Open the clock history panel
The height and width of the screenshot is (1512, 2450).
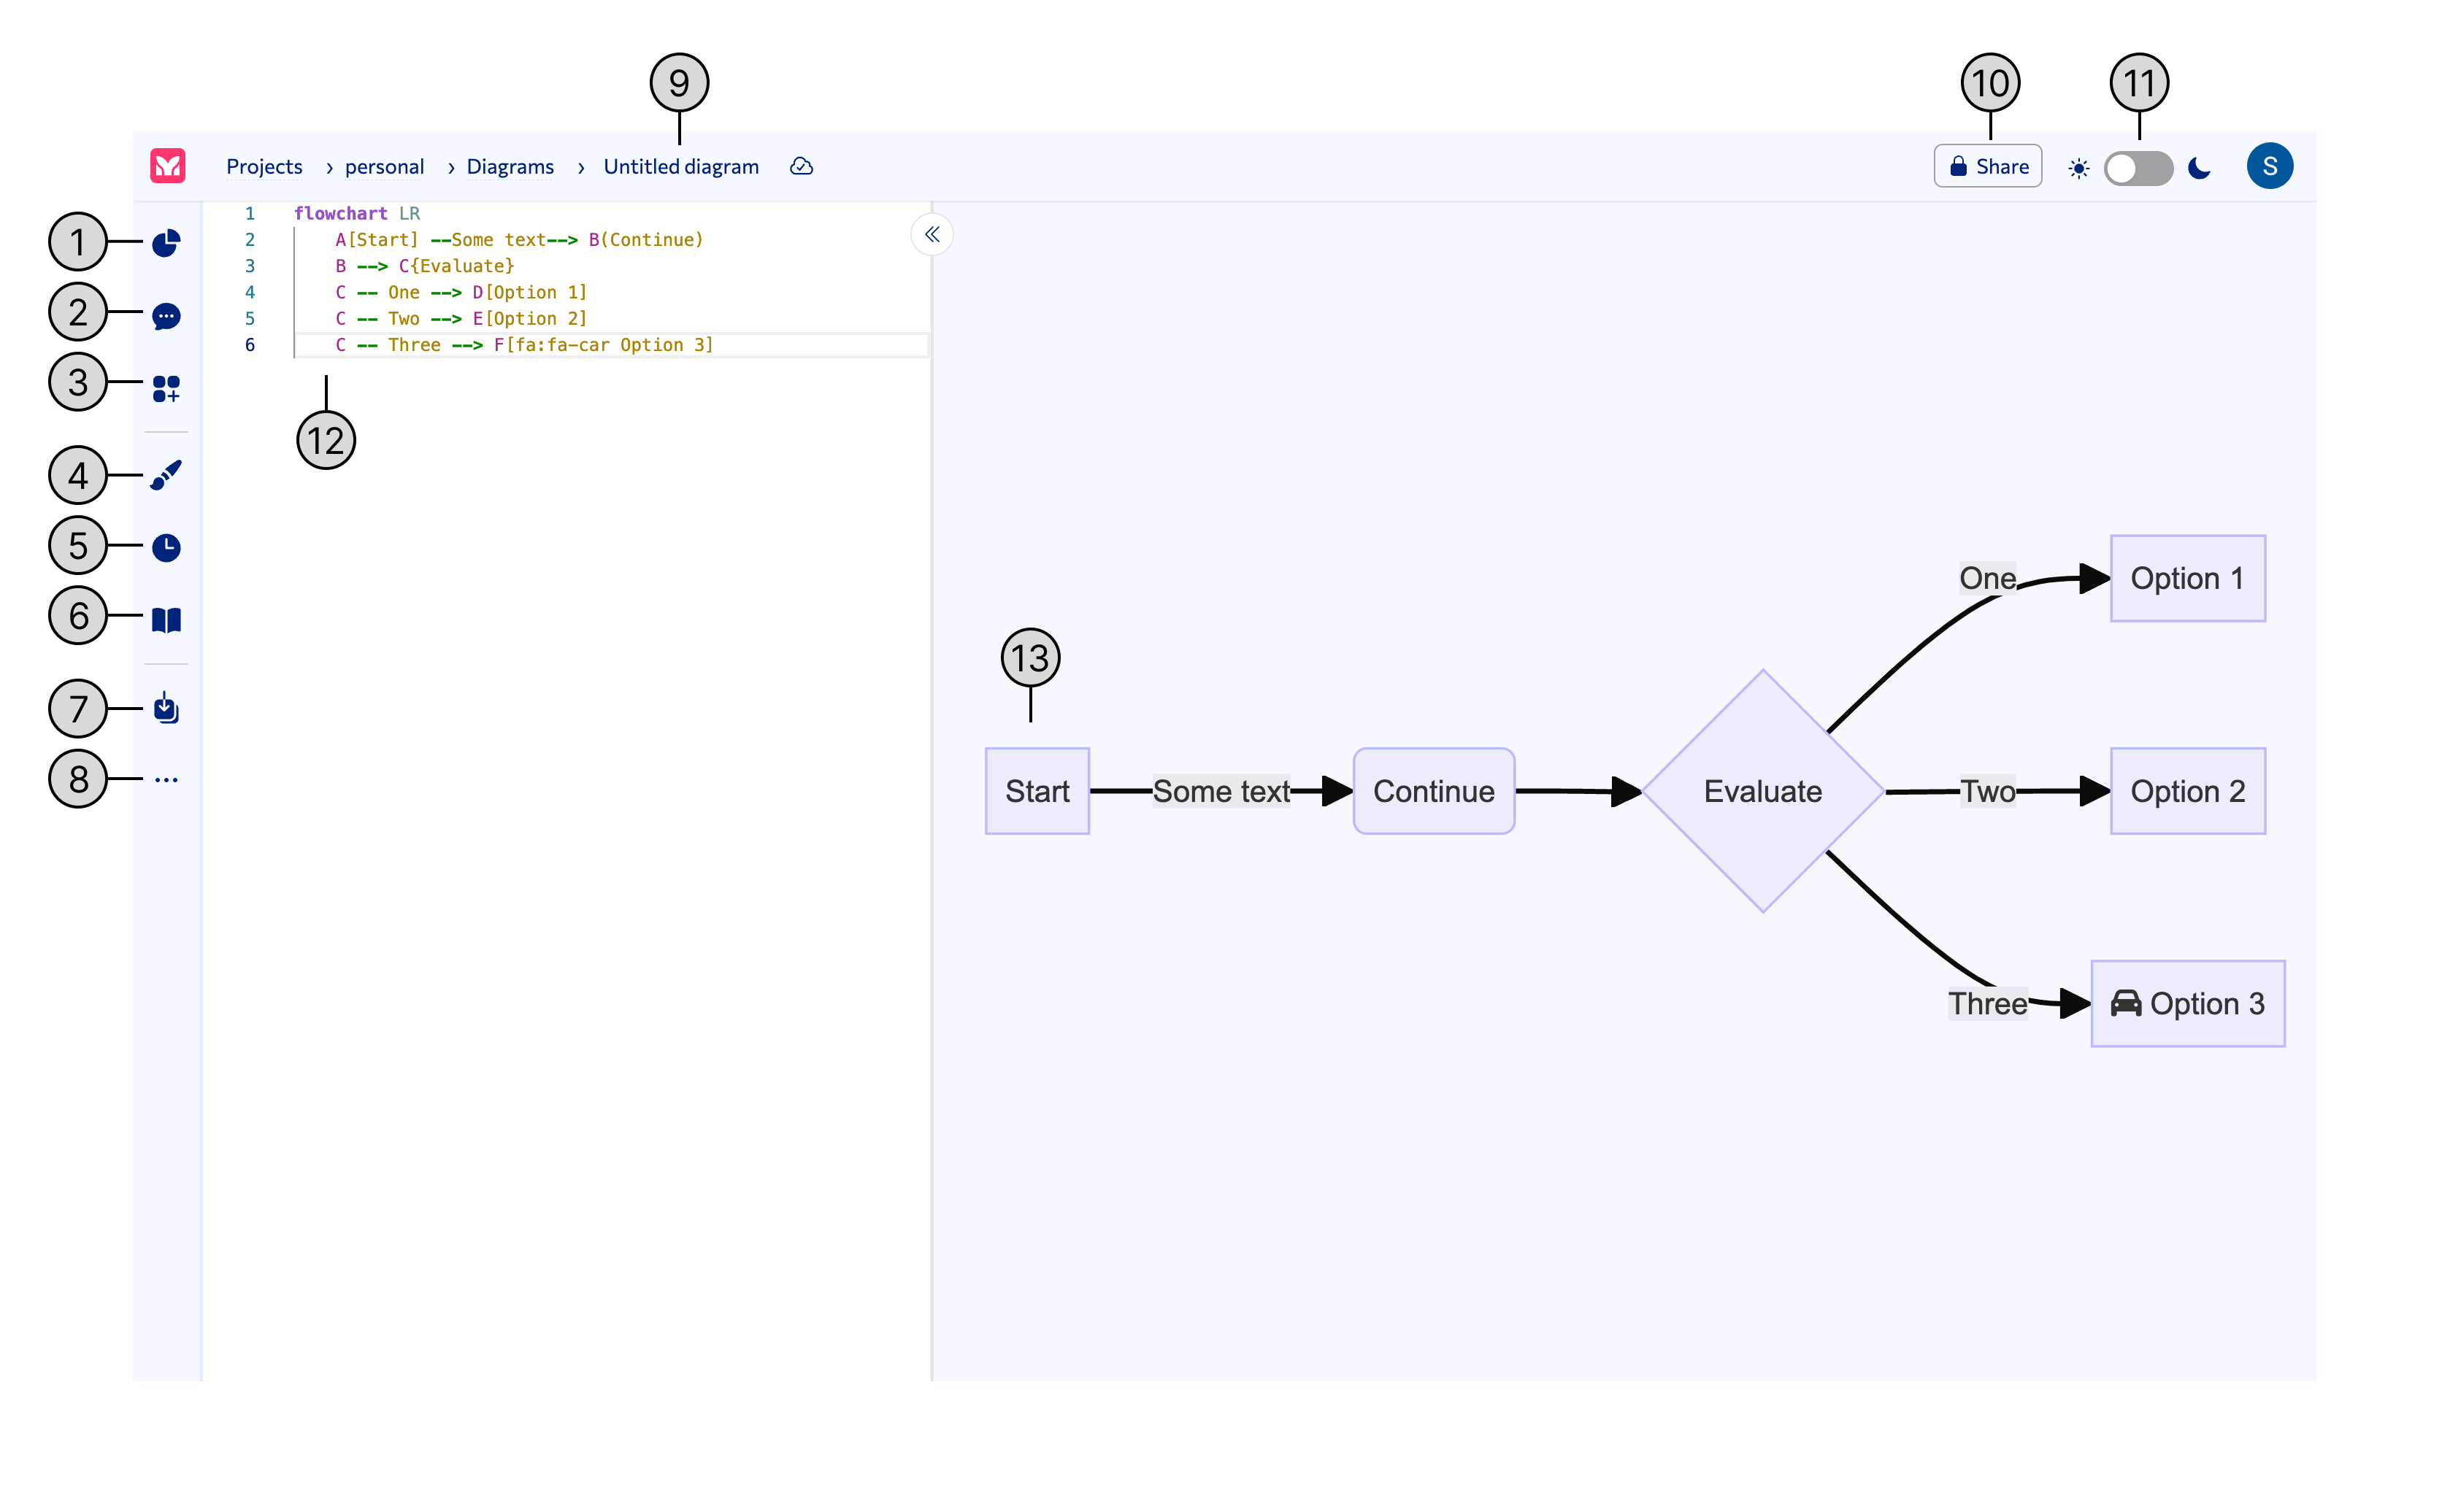[166, 548]
